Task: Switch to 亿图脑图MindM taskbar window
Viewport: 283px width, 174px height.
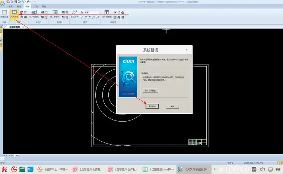Action: pyautogui.click(x=159, y=169)
